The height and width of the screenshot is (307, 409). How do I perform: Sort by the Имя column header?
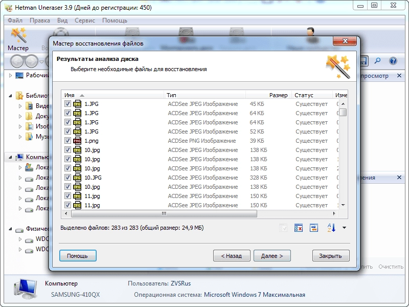(x=112, y=95)
